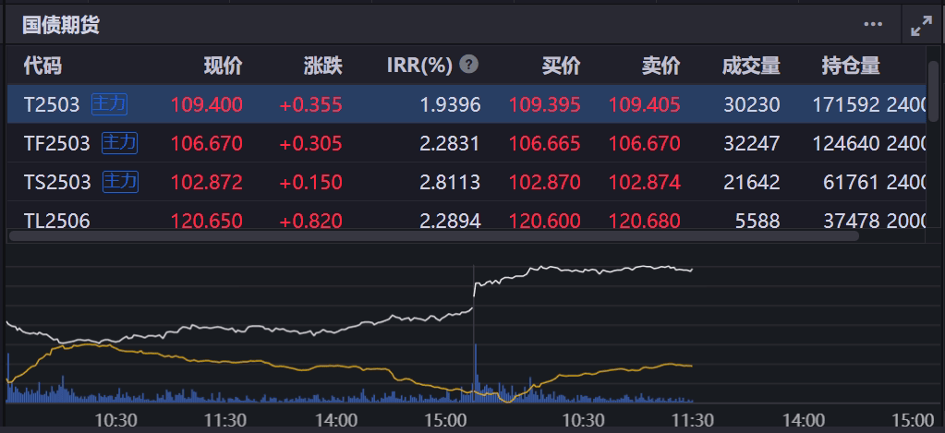Click the 主力 badge next to TS2503
The height and width of the screenshot is (433, 945).
(120, 181)
